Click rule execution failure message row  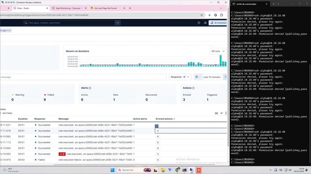coord(96,160)
